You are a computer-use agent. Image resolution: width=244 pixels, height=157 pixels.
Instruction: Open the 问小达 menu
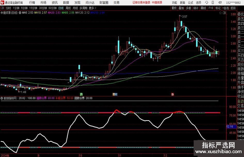(x=90, y=3)
